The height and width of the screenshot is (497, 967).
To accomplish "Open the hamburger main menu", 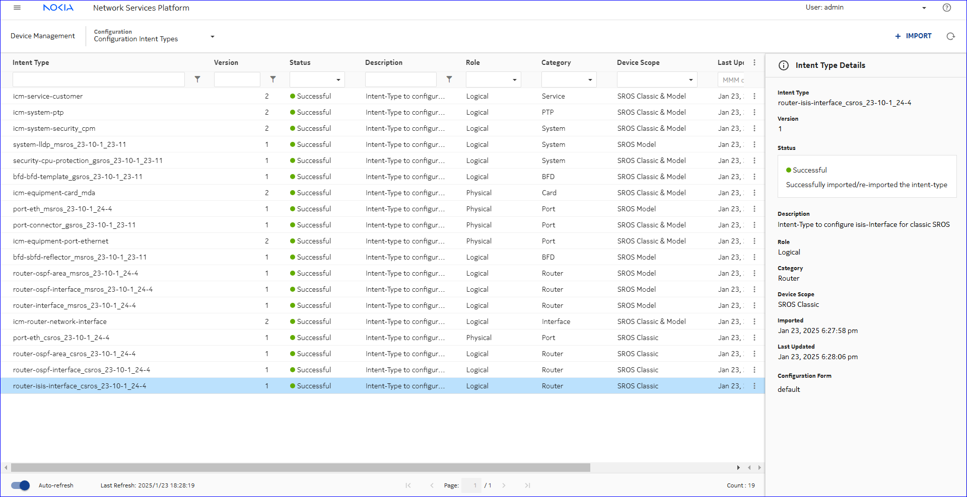I will click(17, 8).
